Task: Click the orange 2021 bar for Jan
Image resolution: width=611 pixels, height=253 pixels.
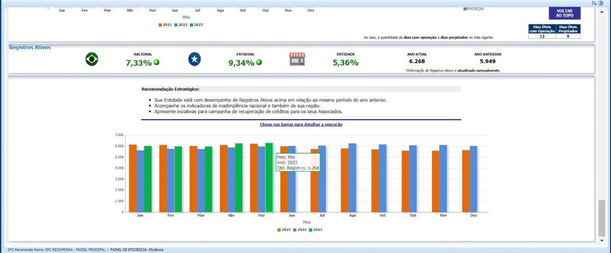Action: click(x=132, y=179)
